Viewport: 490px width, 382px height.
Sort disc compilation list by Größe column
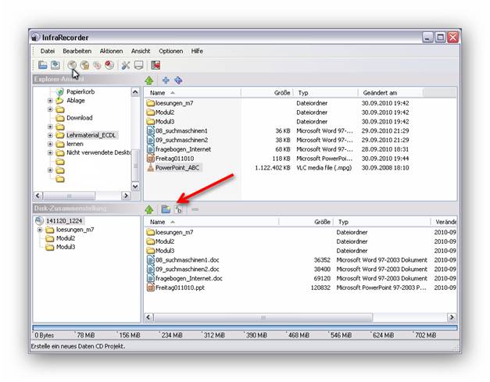point(306,222)
